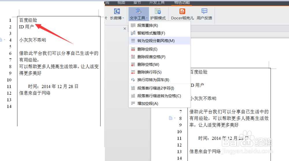Expand the 长微博 dropdown arrow

(123, 18)
